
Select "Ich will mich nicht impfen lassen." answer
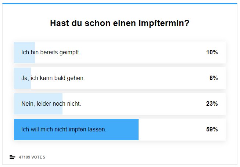point(120,130)
